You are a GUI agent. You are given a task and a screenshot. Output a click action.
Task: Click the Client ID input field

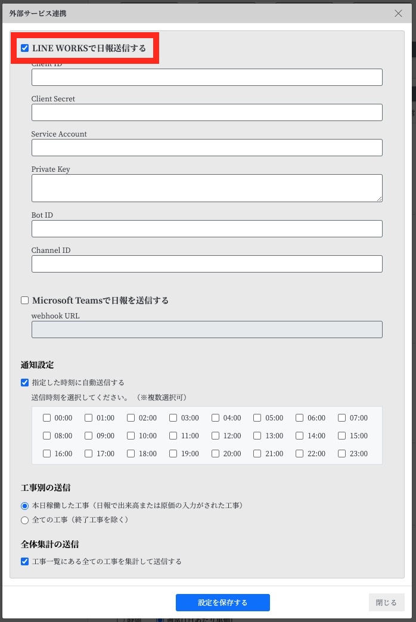point(207,77)
